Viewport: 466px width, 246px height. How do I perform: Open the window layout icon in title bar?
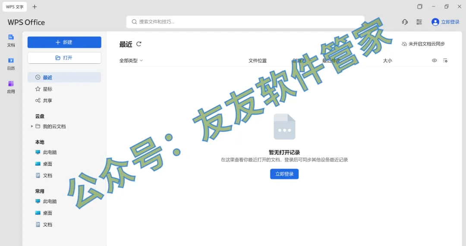coord(420,6)
